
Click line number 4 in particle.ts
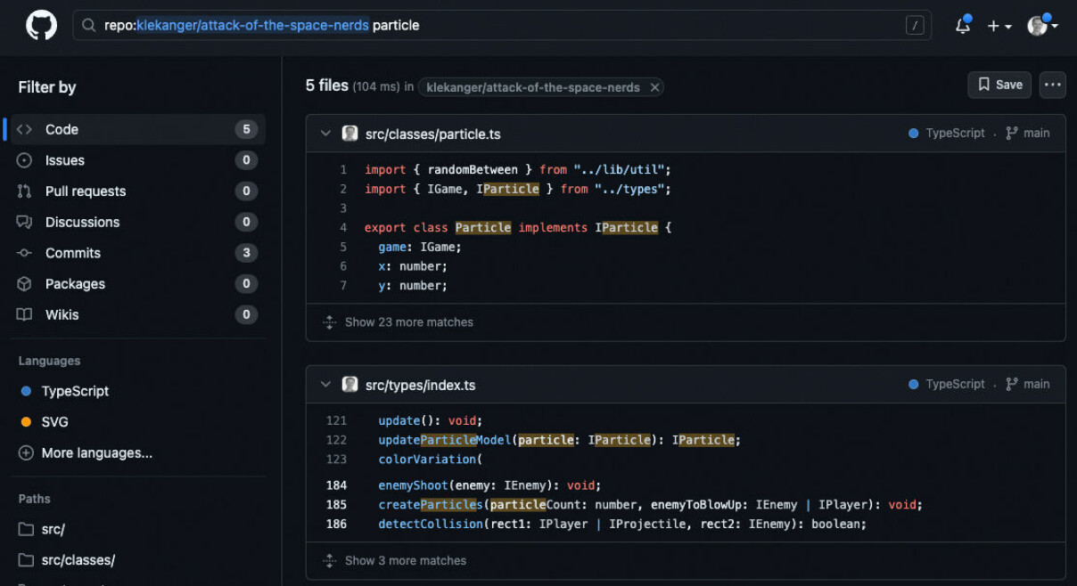coord(343,228)
